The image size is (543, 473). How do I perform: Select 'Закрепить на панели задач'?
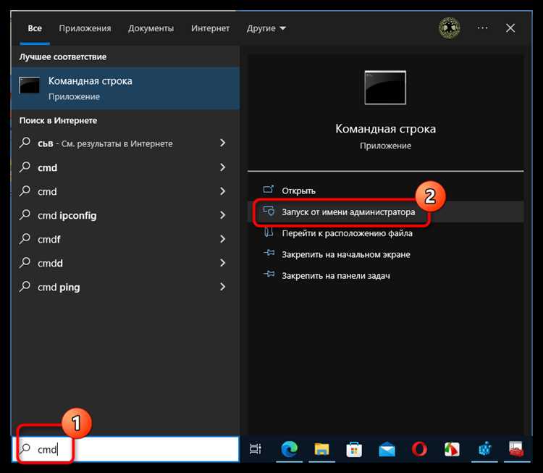click(x=336, y=275)
